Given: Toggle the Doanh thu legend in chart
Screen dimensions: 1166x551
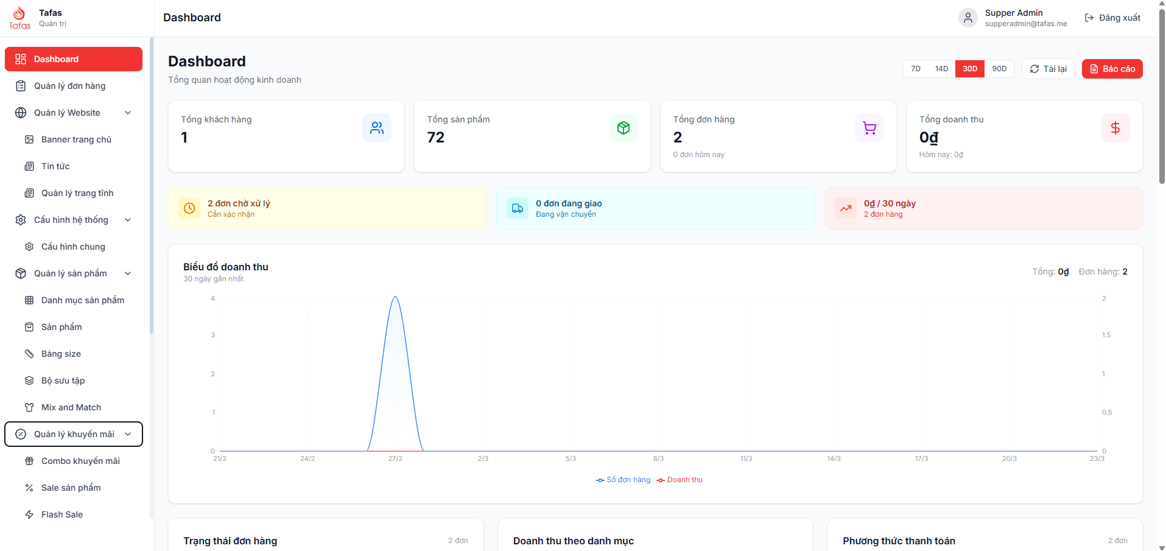Looking at the screenshot, I should (680, 480).
